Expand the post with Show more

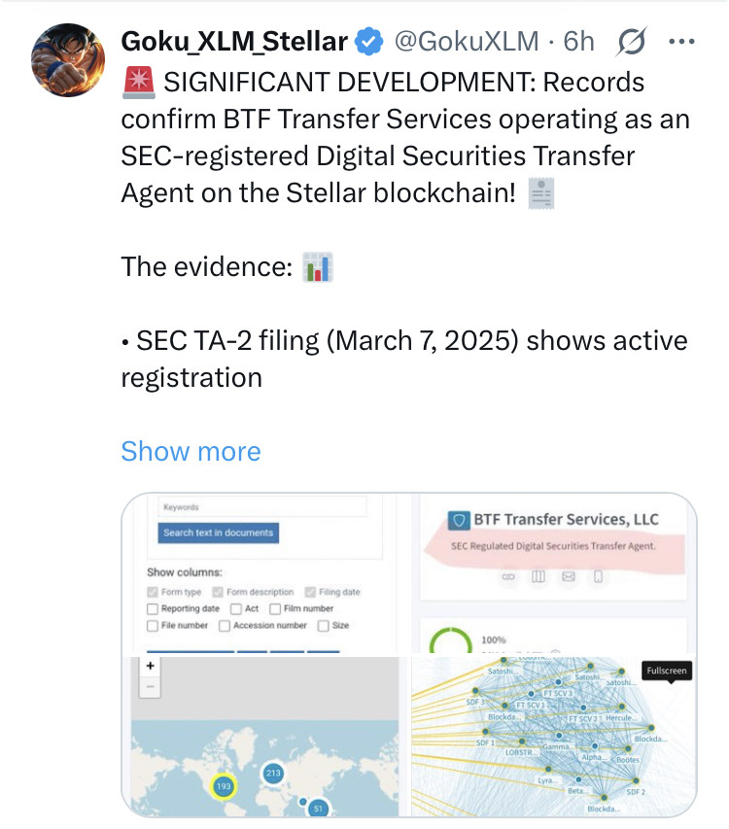click(191, 451)
